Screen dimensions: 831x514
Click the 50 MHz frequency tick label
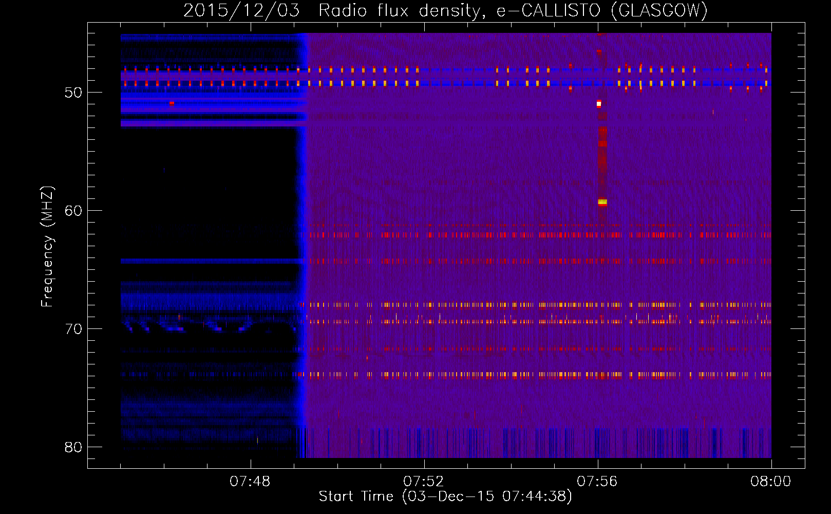coord(73,93)
